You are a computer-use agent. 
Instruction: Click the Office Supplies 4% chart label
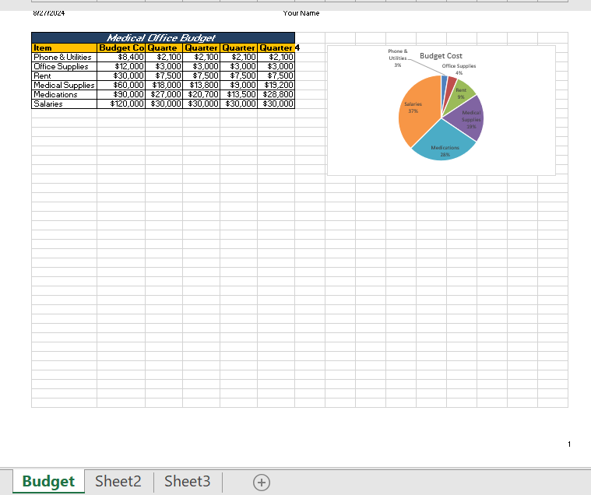[459, 69]
